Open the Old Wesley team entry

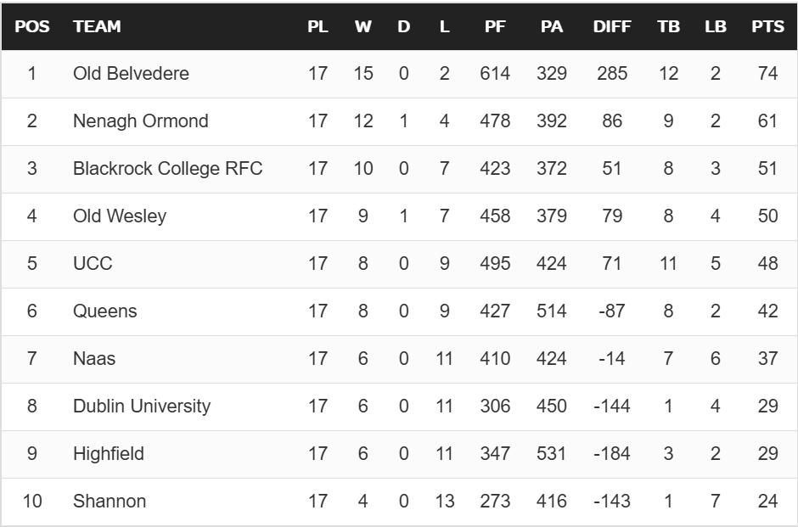coord(120,216)
